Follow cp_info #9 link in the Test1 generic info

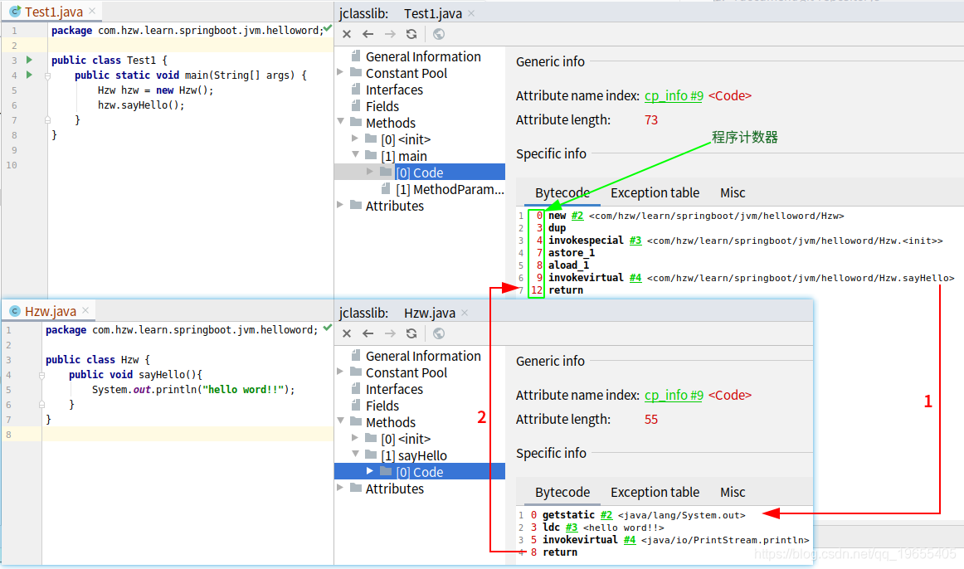pos(674,96)
